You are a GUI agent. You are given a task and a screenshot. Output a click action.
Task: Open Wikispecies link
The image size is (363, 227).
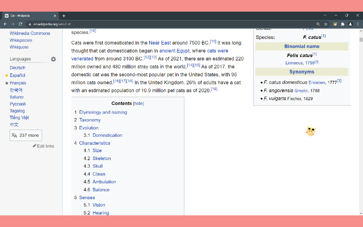coord(21,40)
